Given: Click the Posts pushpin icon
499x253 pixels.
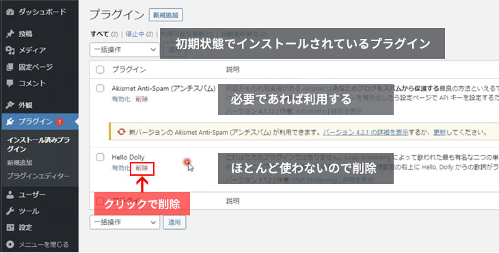Looking at the screenshot, I should tap(10, 34).
